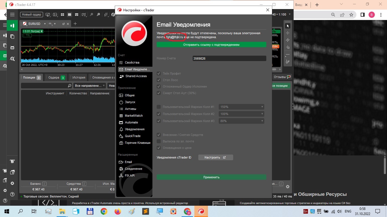Open the Analyze sidebar icon
387x217 pixels.
tap(12, 59)
